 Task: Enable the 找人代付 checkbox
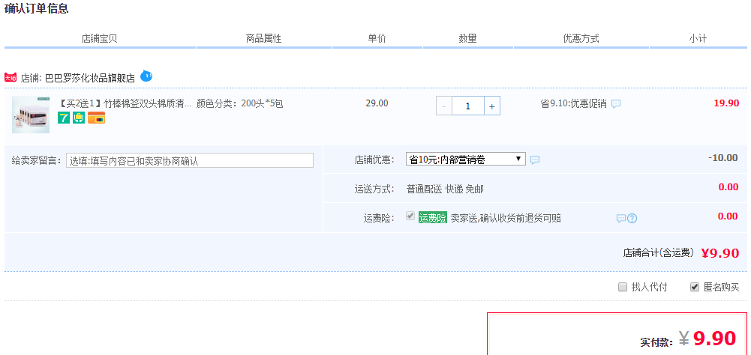(623, 287)
